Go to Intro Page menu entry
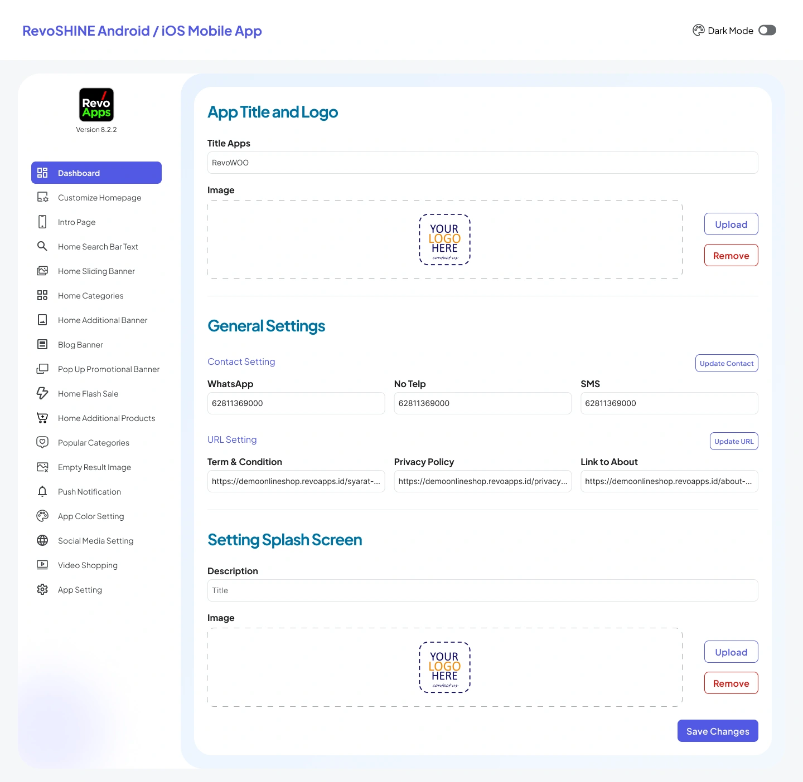 point(96,222)
